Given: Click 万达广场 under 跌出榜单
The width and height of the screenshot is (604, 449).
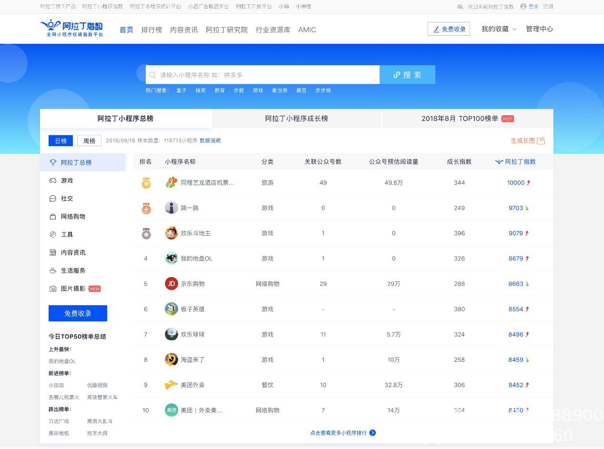Looking at the screenshot, I should pos(59,421).
